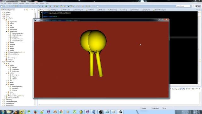Collapse the GameEngine project
Viewport: 202px width, 114px height.
[x=3, y=18]
